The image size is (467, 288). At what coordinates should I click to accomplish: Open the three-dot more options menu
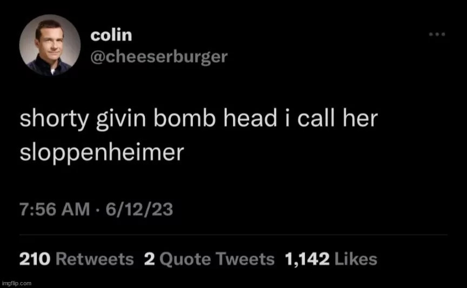[x=437, y=34]
